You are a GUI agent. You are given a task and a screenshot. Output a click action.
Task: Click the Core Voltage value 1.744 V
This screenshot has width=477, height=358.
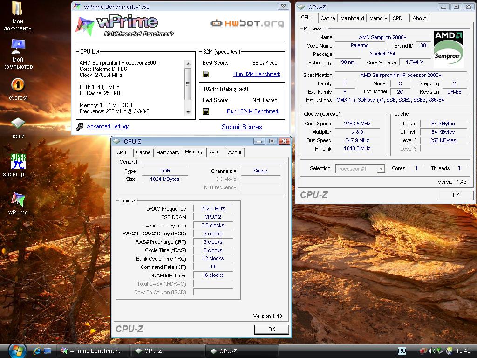(x=414, y=62)
